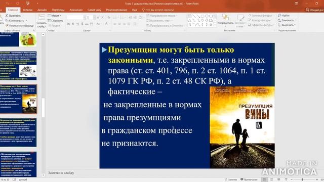Increase font size with the large A icon

[98, 18]
